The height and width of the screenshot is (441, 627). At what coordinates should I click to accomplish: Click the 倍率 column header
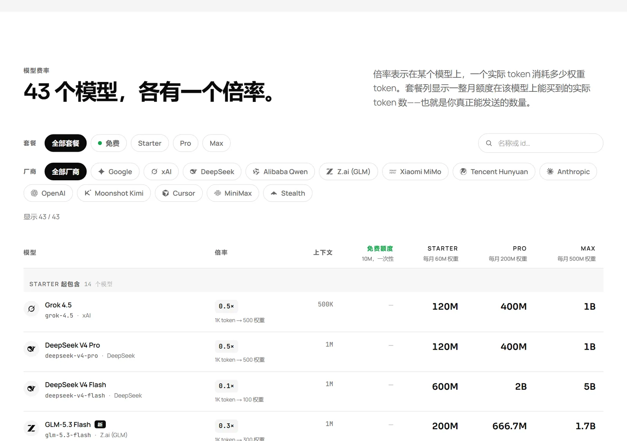click(x=221, y=252)
